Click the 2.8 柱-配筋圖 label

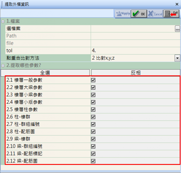point(21,131)
